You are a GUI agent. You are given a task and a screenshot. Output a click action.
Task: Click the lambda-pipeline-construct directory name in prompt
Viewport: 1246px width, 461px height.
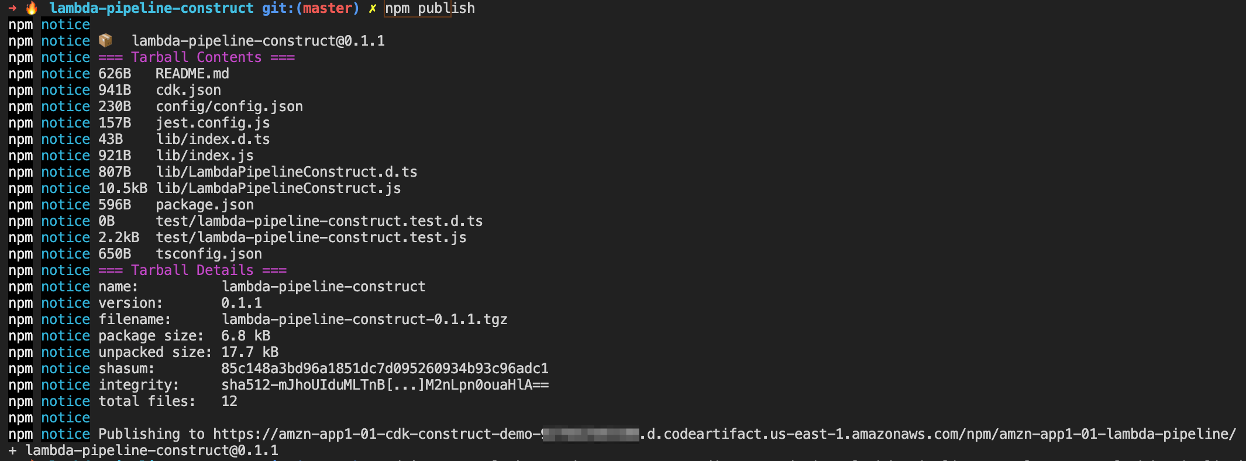(x=152, y=8)
